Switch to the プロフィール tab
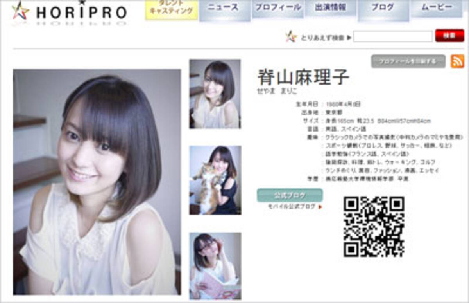Viewport: 469px width, 303px height. pos(278,9)
